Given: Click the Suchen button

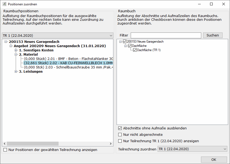Looking at the screenshot, I should click(x=213, y=35).
